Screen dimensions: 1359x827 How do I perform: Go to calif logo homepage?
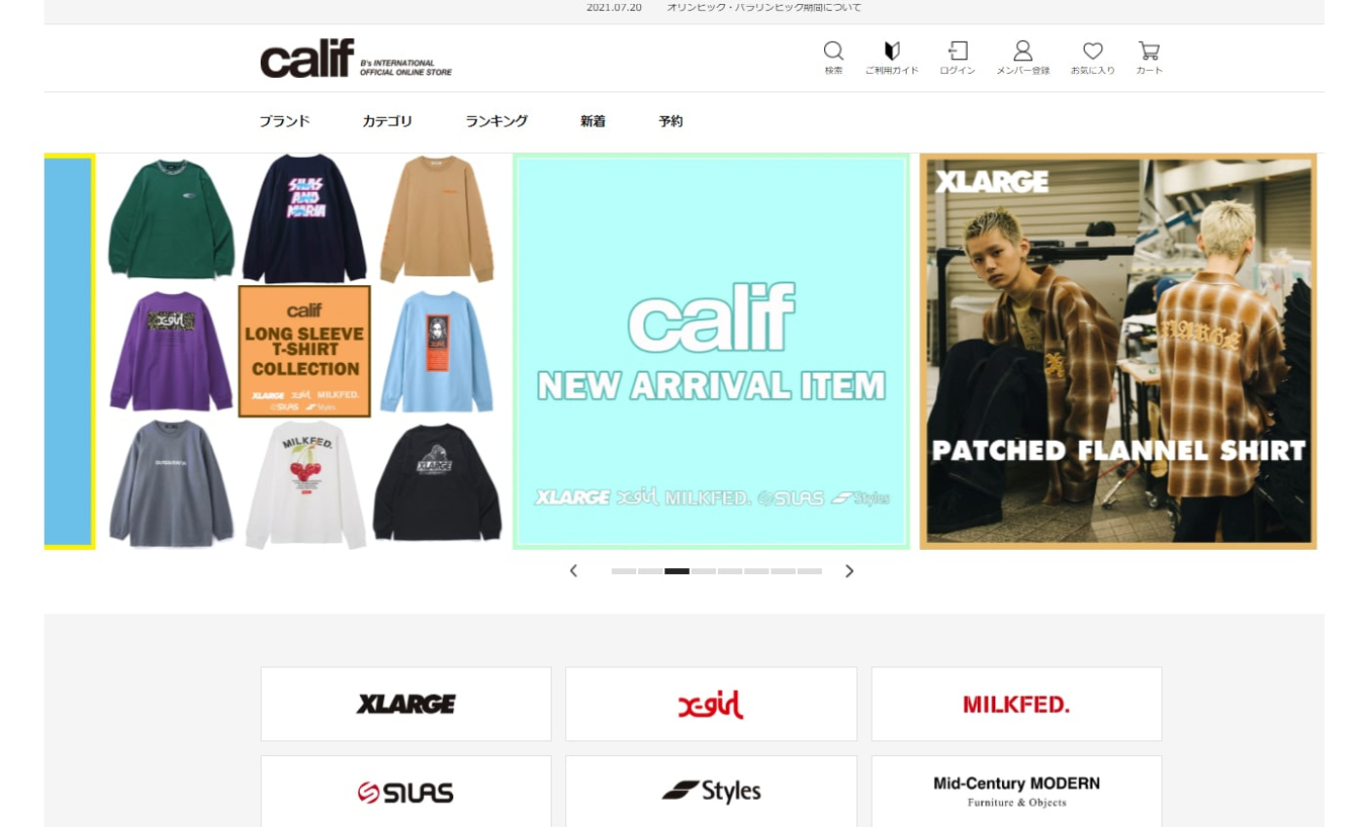pyautogui.click(x=356, y=58)
